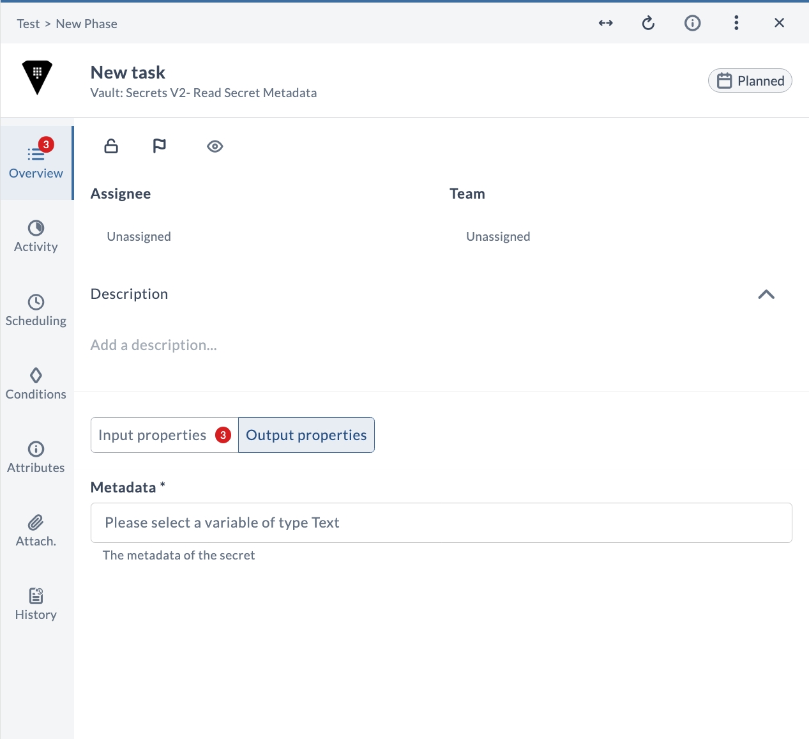Open the Planned status dropdown
The image size is (809, 739).
[x=750, y=80]
